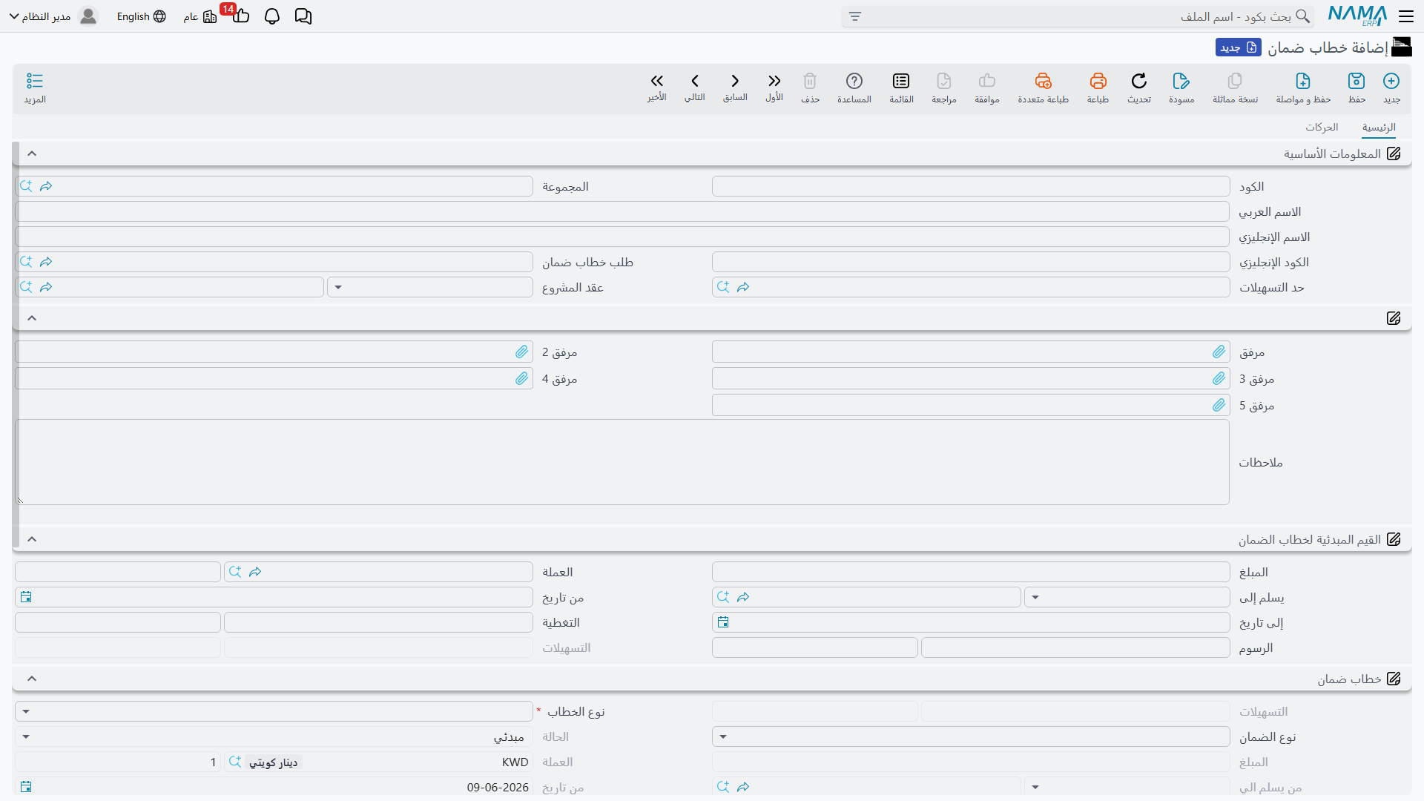This screenshot has height=801, width=1424.
Task: Click the موافقة (Approve) thumbs-up icon
Action: pyautogui.click(x=987, y=81)
